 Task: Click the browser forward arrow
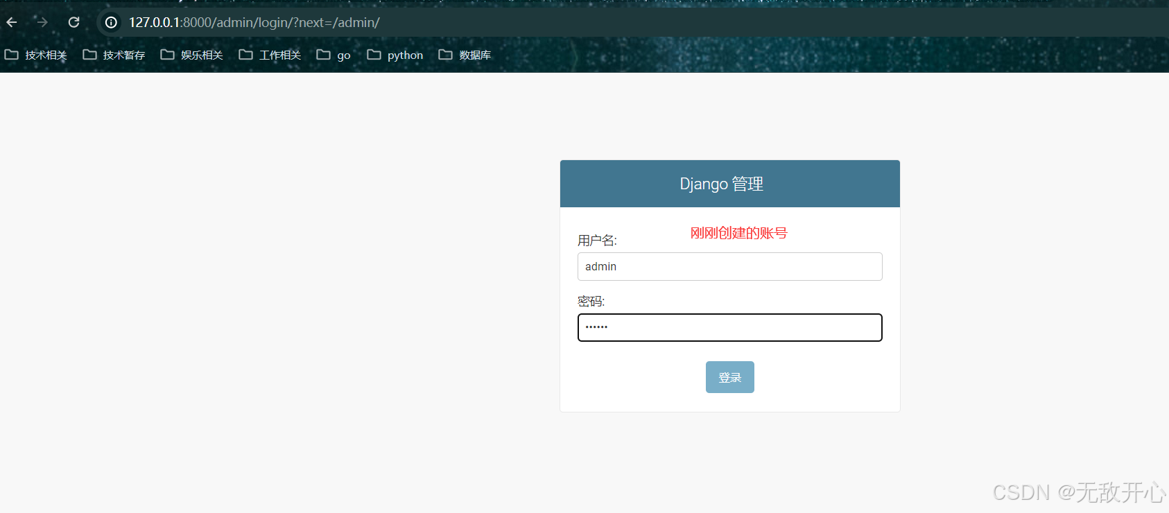[x=42, y=22]
